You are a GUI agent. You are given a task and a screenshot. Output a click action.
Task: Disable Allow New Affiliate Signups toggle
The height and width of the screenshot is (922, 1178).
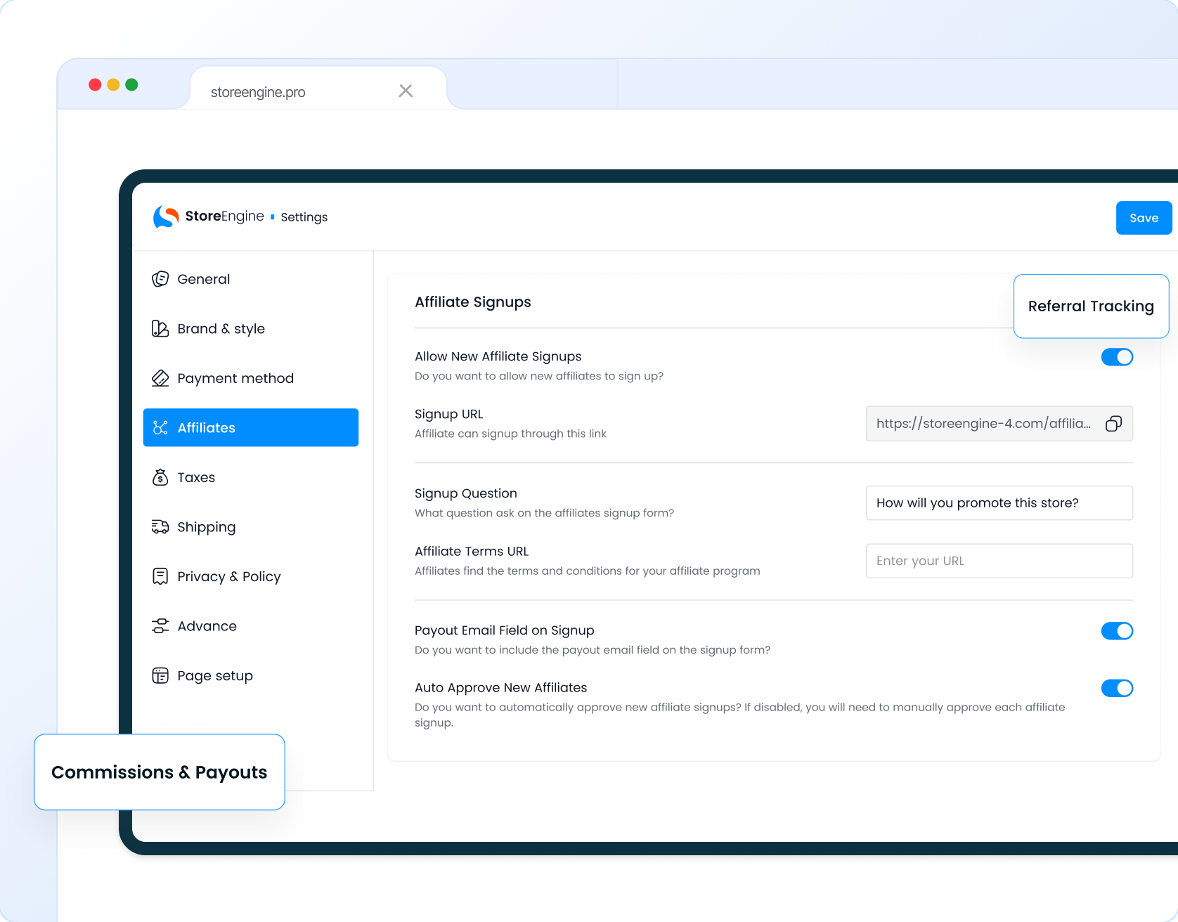[x=1117, y=357]
